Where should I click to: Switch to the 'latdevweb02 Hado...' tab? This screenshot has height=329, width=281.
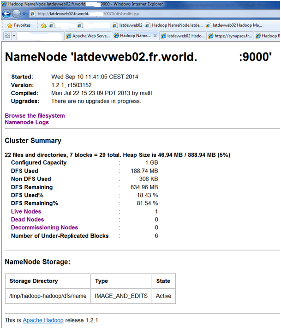click(x=183, y=36)
